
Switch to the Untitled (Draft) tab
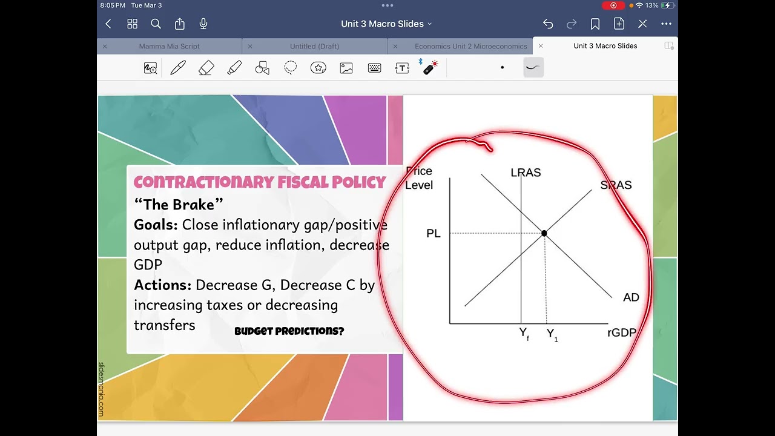pyautogui.click(x=315, y=46)
